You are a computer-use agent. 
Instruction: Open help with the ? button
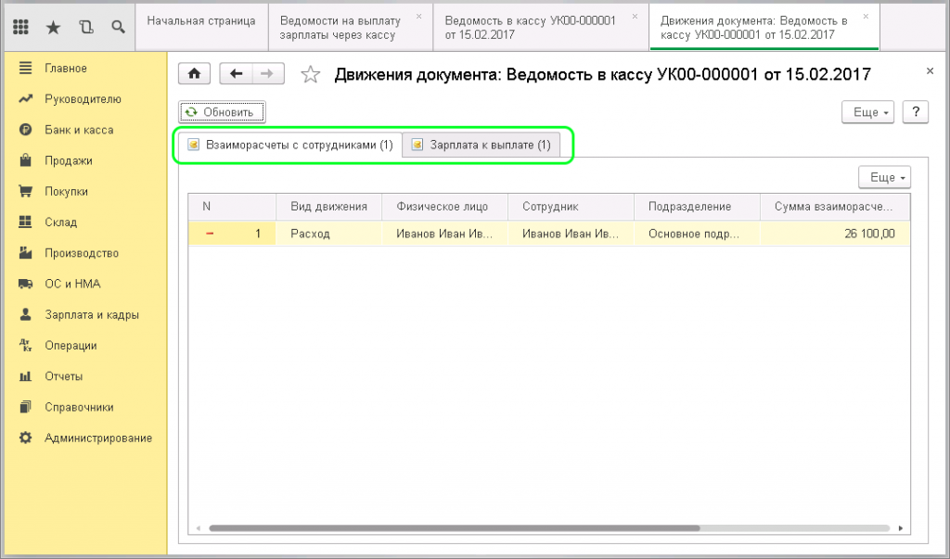pos(916,112)
